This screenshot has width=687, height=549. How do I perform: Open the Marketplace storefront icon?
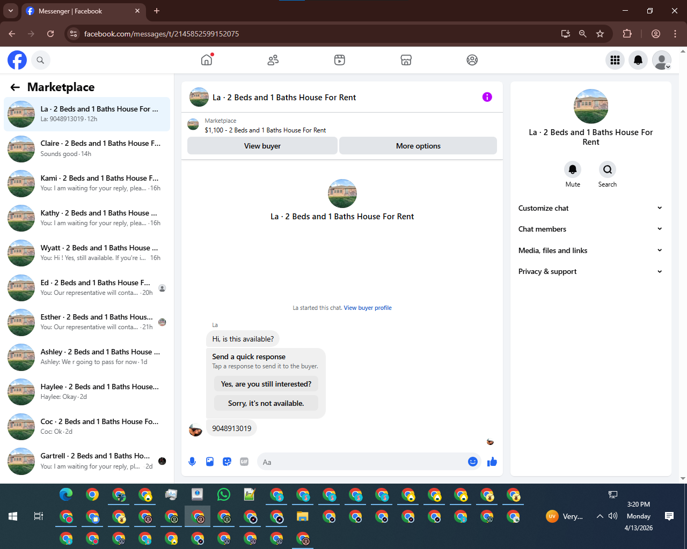pos(406,60)
